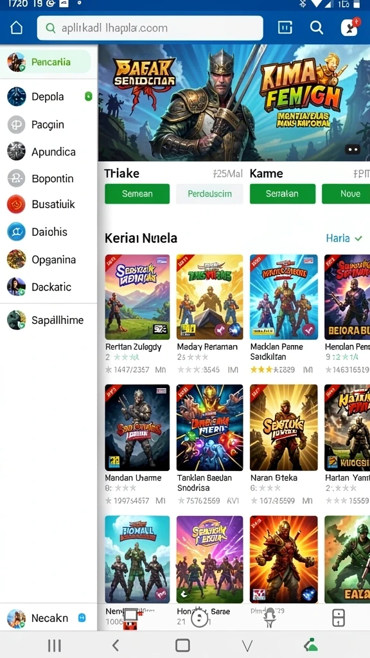Tap the V-shaped navigation icon
The image size is (370, 658).
[247, 645]
